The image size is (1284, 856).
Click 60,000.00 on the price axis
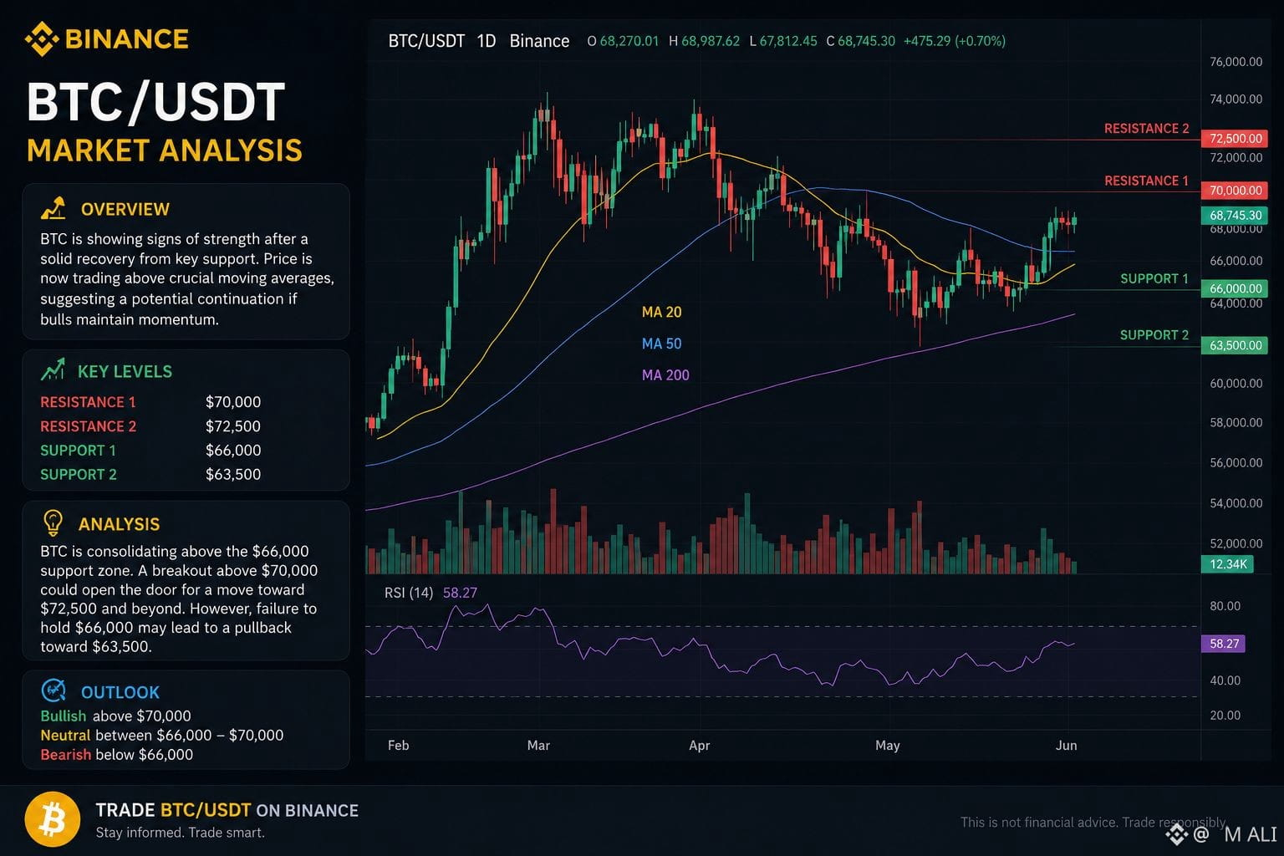(x=1236, y=384)
